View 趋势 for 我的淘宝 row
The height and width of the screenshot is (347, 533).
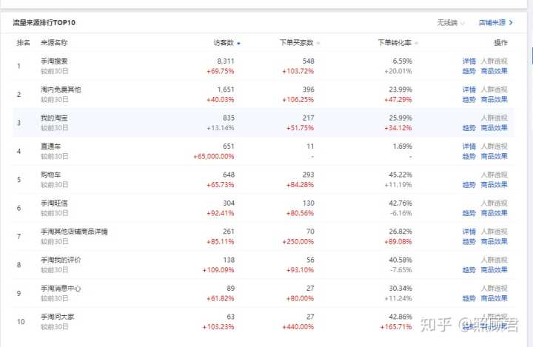469,128
